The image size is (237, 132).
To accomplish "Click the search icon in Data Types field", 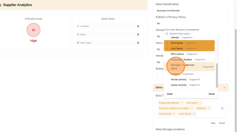I will point(222,108).
